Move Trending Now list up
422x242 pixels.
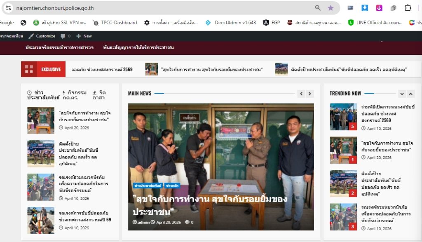410,94
